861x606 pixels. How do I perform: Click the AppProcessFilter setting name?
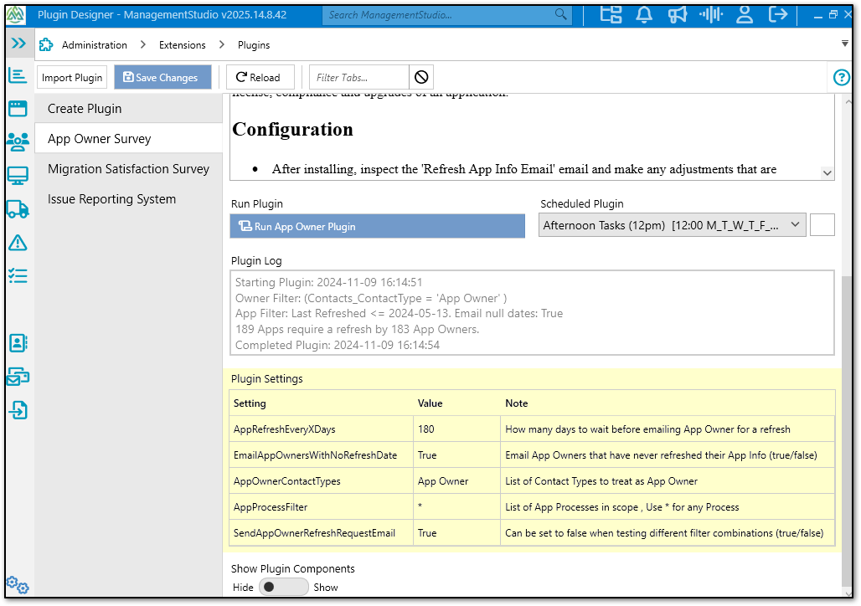(x=271, y=507)
